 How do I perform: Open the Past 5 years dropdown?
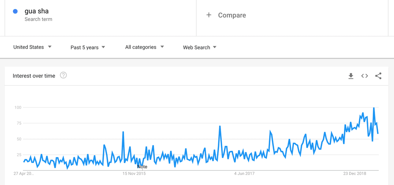pyautogui.click(x=88, y=47)
